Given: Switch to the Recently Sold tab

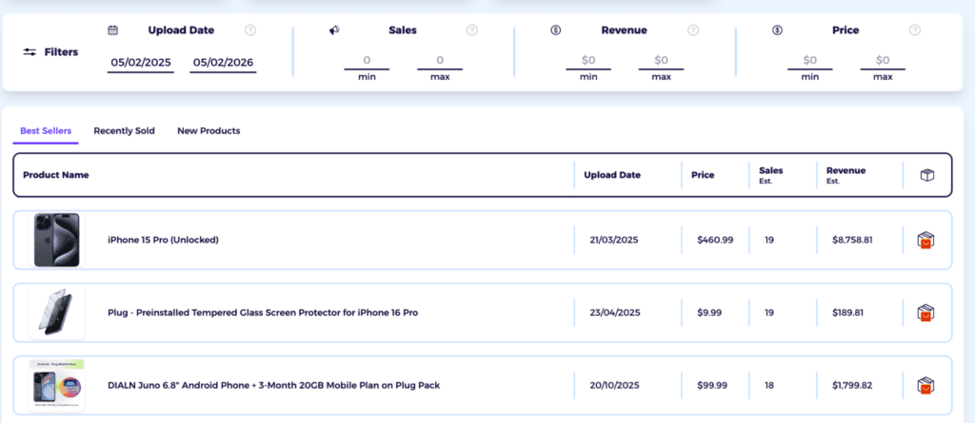Looking at the screenshot, I should click(125, 131).
